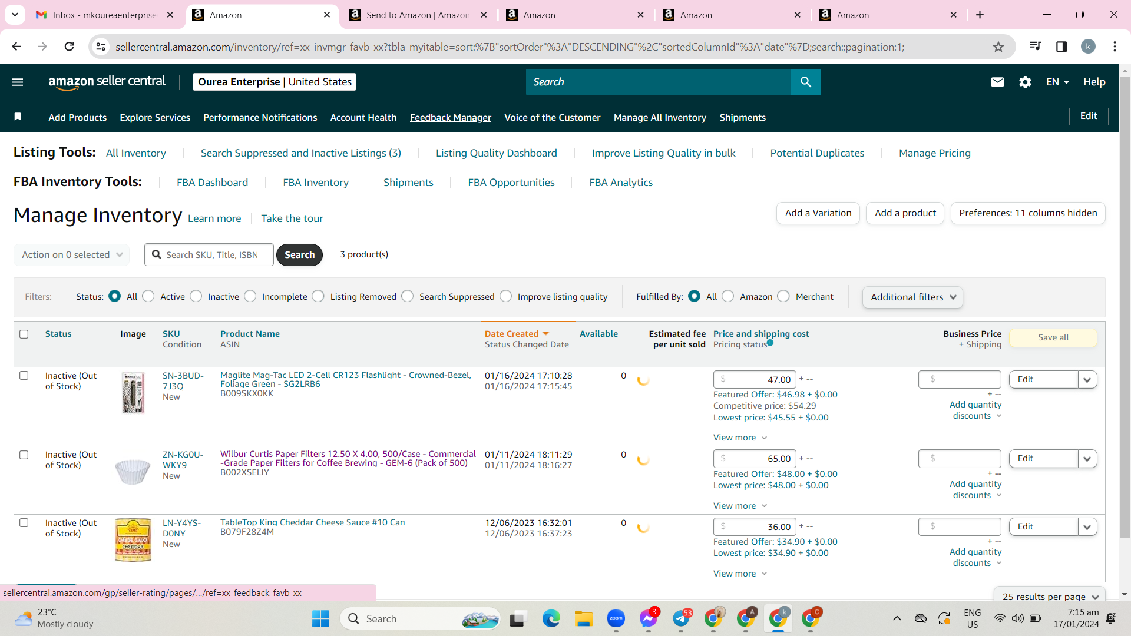Expand View more under Wilbur Curtis pricing
The height and width of the screenshot is (636, 1131).
pyautogui.click(x=740, y=506)
